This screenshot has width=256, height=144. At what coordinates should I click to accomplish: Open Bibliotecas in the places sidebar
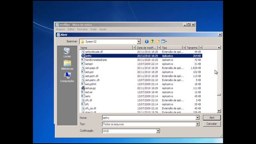pyautogui.click(x=67, y=65)
